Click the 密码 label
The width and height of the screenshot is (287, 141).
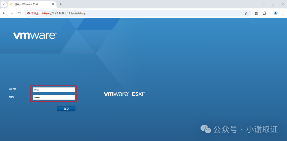11,97
